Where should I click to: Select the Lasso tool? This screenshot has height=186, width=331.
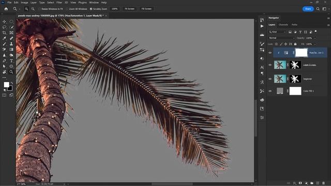(4, 27)
